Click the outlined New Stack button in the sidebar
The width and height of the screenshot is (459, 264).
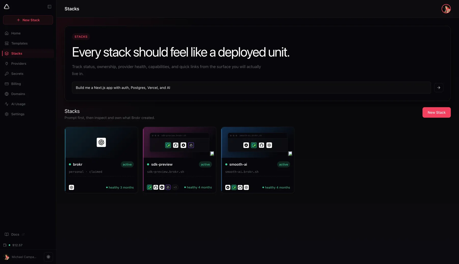(28, 20)
